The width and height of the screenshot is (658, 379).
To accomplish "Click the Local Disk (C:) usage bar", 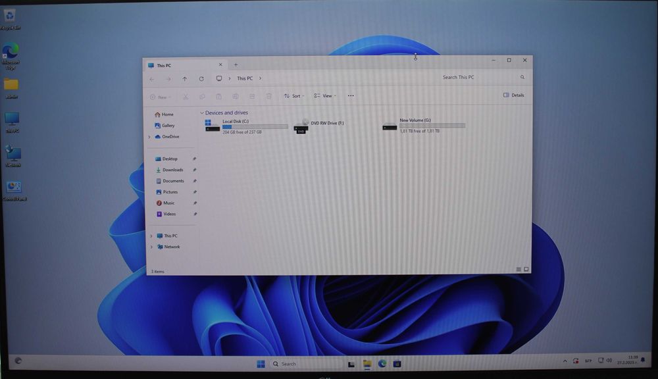I will [255, 127].
